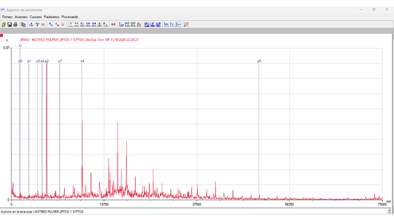This screenshot has height=221, width=394.
Task: Click the p5 marker label
Action: 259,61
